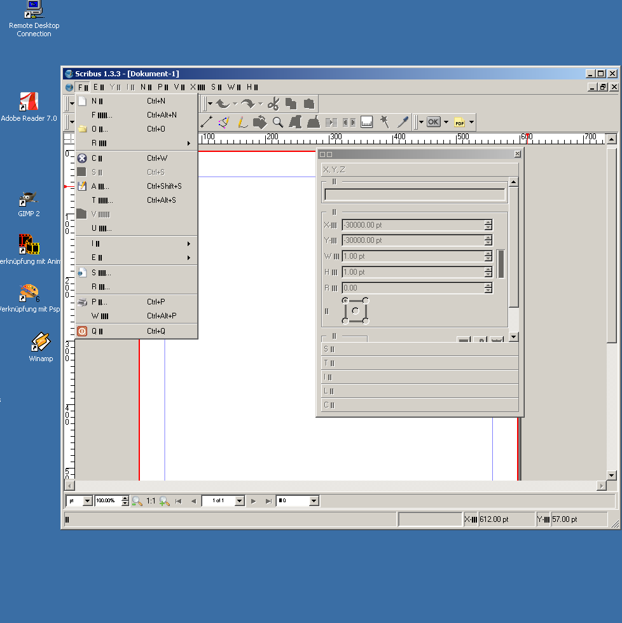Click the 1:1 zoom button
Viewport: 622px width, 623px height.
point(151,501)
